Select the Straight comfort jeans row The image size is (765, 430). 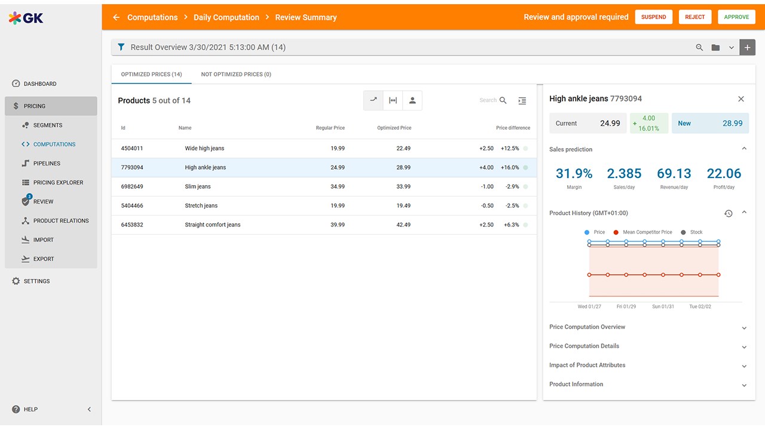[x=324, y=225]
